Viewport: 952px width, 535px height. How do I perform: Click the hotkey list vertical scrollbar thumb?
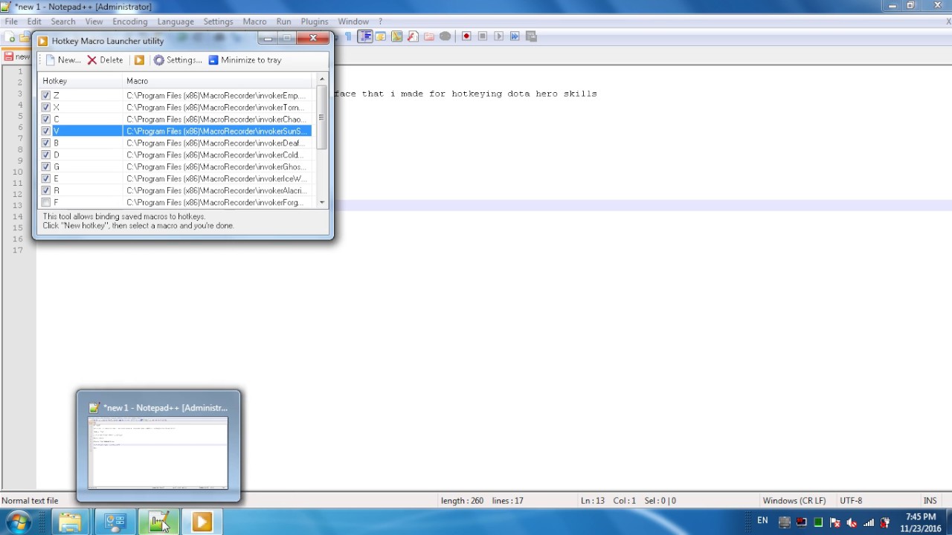click(x=322, y=117)
